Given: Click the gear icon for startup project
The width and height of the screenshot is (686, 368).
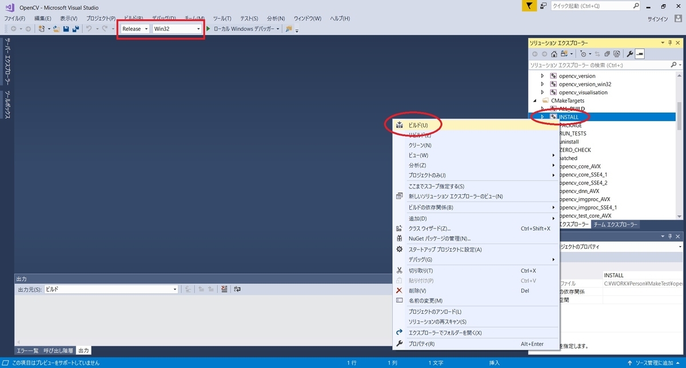Looking at the screenshot, I should (399, 250).
